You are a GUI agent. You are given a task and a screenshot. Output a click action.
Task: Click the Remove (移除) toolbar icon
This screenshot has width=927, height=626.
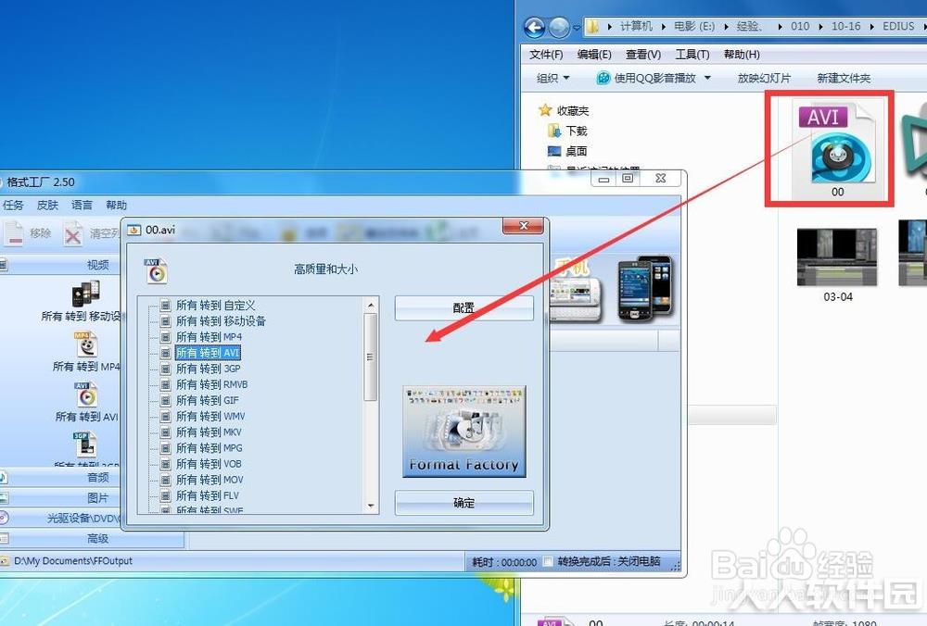pyautogui.click(x=14, y=234)
